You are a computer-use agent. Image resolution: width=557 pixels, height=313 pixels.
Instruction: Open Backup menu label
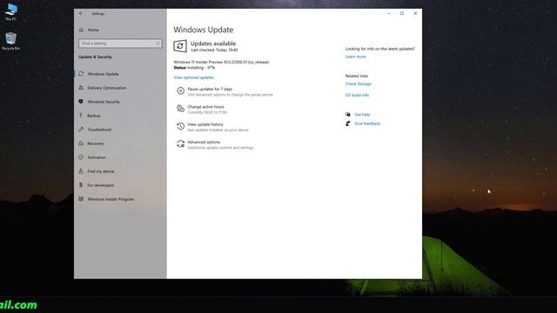click(x=94, y=116)
